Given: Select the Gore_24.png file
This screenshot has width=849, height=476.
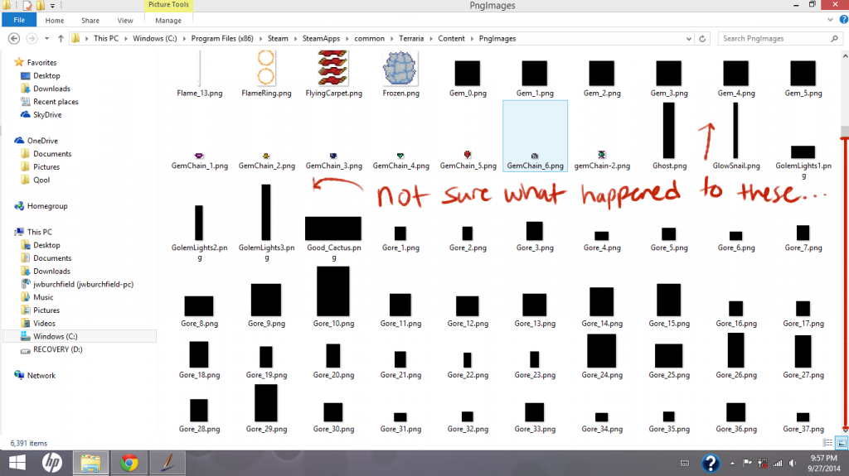Looking at the screenshot, I should click(x=602, y=350).
